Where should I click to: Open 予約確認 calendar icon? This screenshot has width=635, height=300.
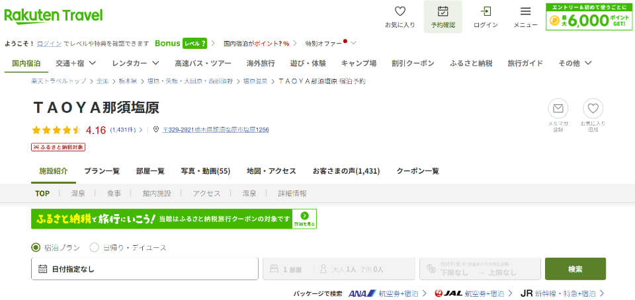click(443, 12)
